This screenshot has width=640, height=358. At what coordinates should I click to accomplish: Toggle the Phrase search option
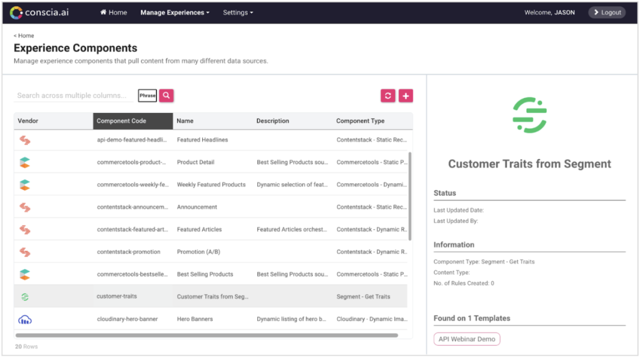click(148, 95)
